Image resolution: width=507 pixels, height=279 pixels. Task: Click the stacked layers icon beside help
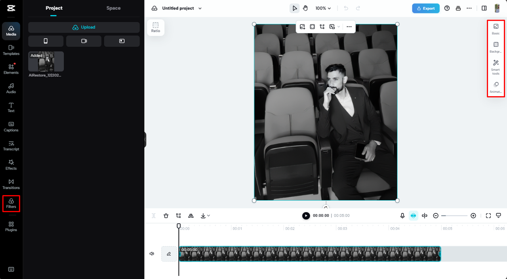458,8
